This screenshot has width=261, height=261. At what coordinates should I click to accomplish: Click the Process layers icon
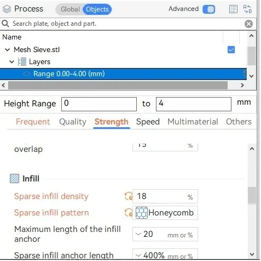point(7,9)
